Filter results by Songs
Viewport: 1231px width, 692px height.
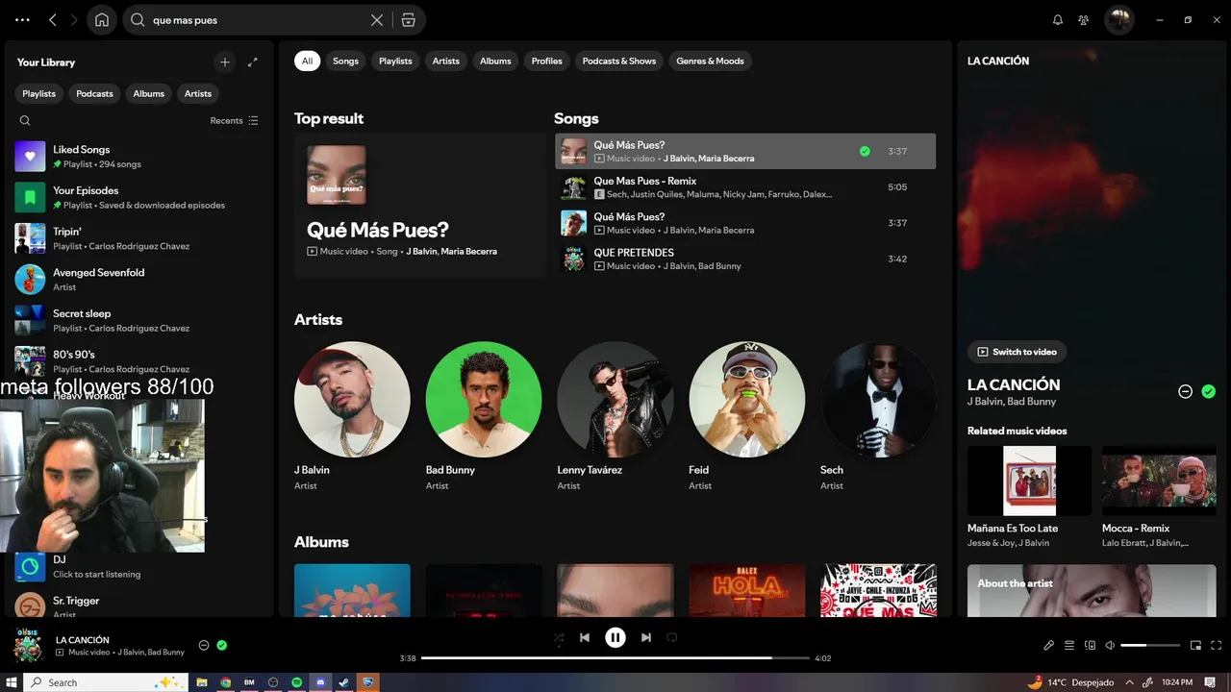pyautogui.click(x=345, y=62)
